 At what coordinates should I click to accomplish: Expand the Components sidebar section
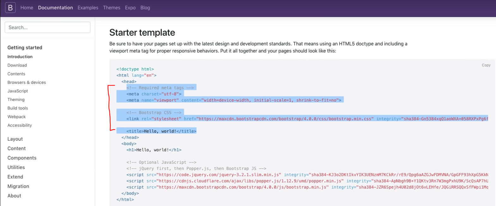click(x=22, y=158)
